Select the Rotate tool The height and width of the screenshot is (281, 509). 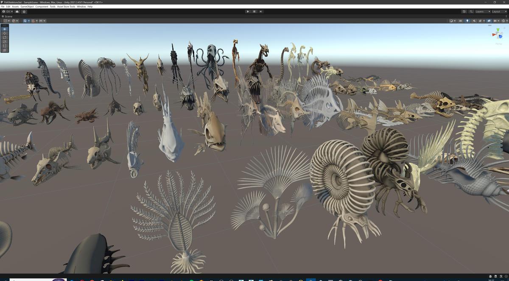tap(5, 37)
